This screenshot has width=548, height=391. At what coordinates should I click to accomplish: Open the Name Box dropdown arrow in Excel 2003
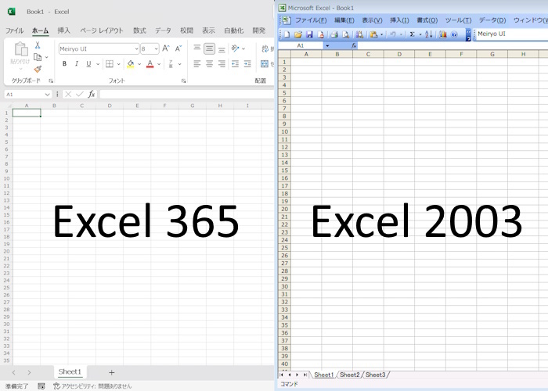click(x=327, y=45)
